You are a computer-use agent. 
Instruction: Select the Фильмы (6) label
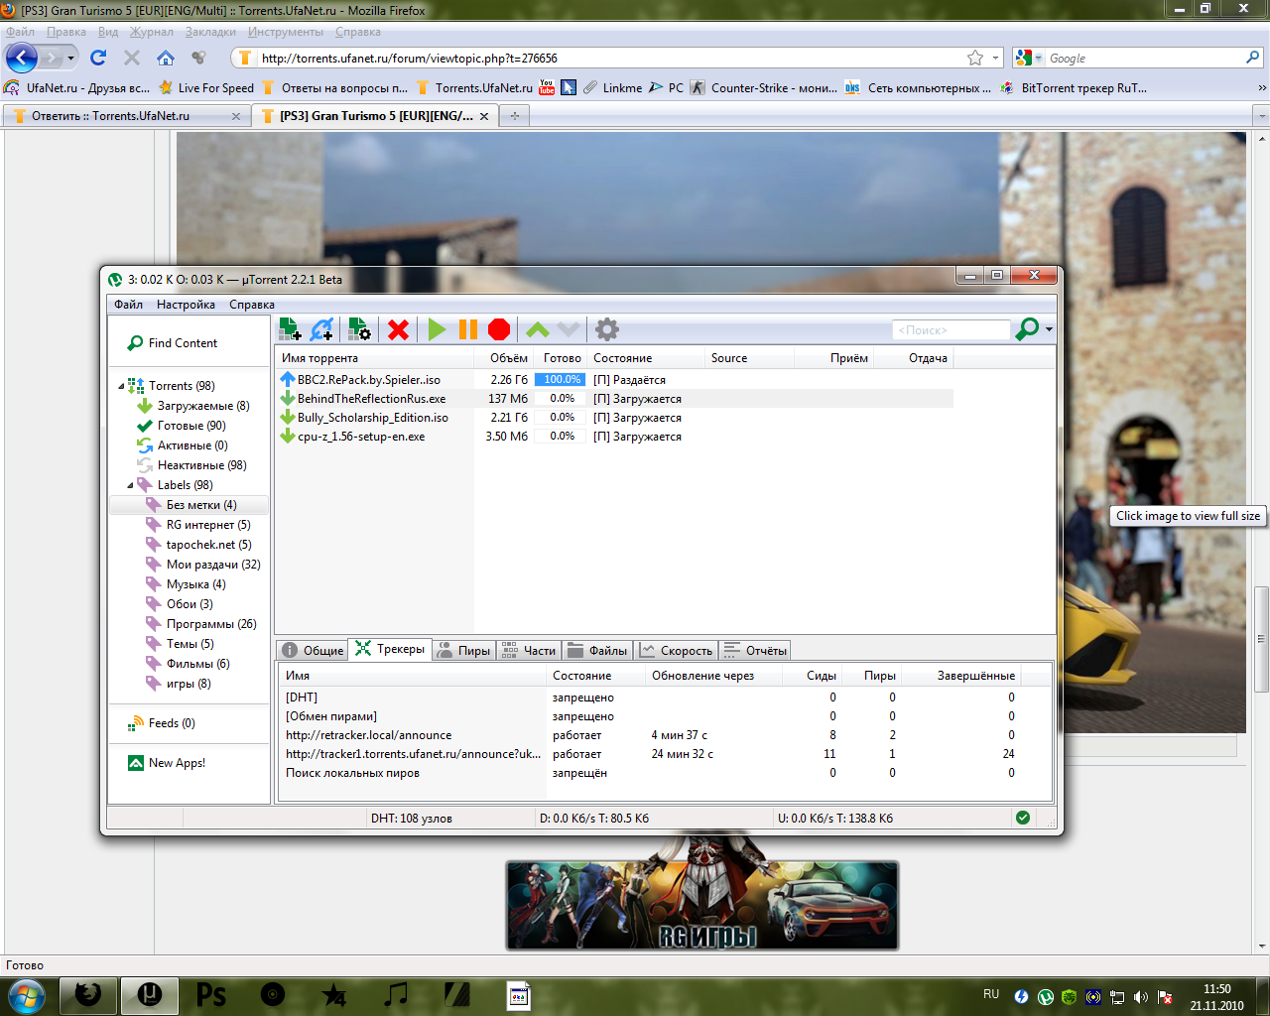[188, 664]
